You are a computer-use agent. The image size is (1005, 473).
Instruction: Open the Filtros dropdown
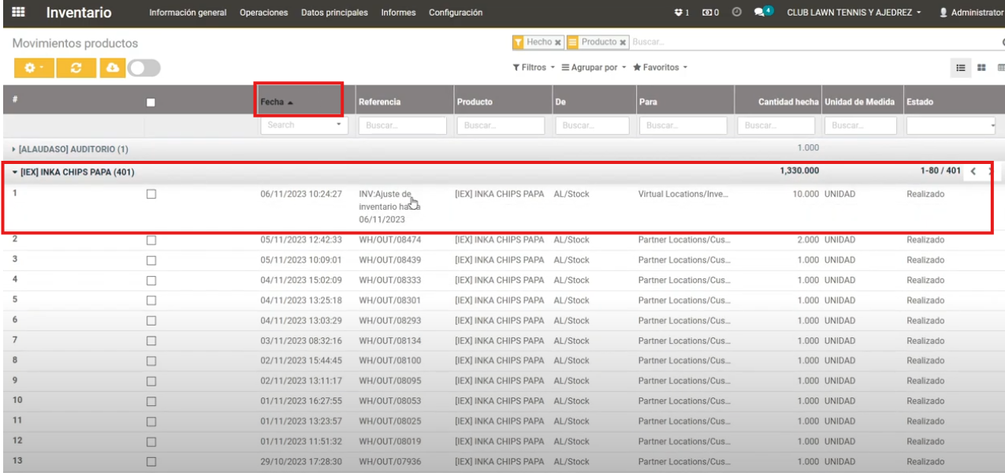pyautogui.click(x=534, y=68)
